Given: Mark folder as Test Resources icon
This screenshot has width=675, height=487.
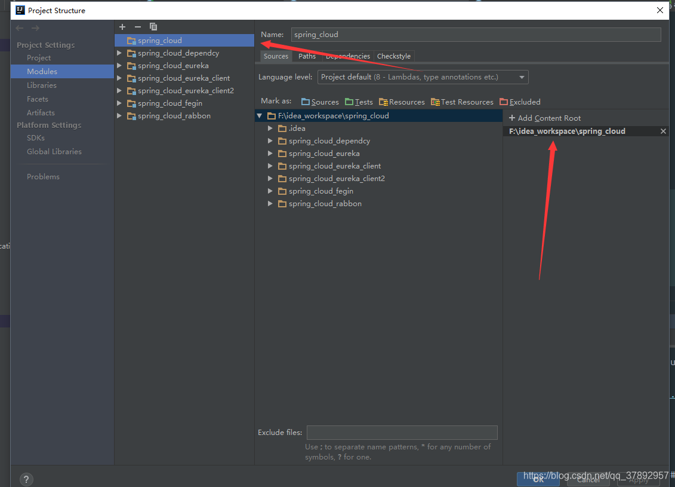Looking at the screenshot, I should tap(435, 102).
